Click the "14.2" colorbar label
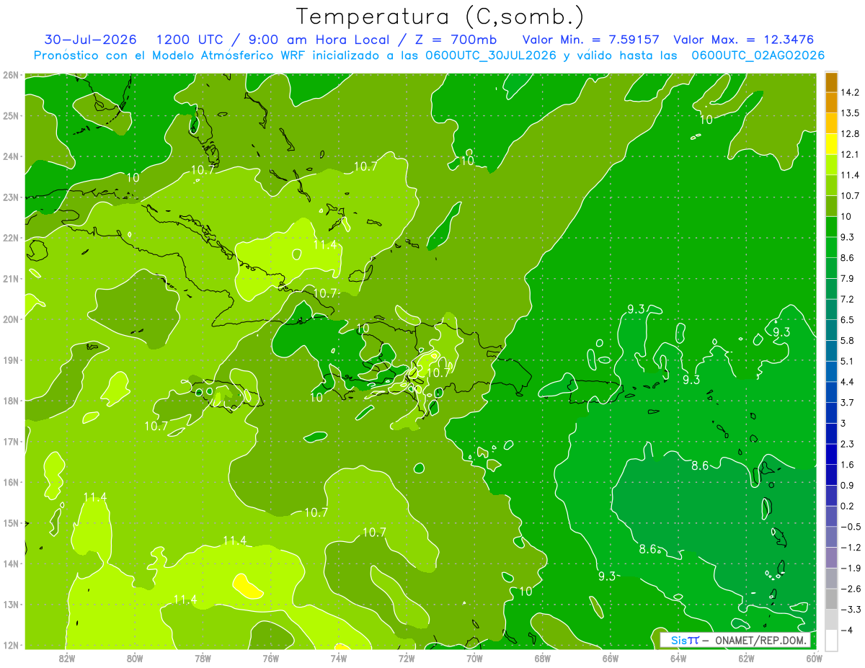865x668 pixels. pyautogui.click(x=851, y=92)
